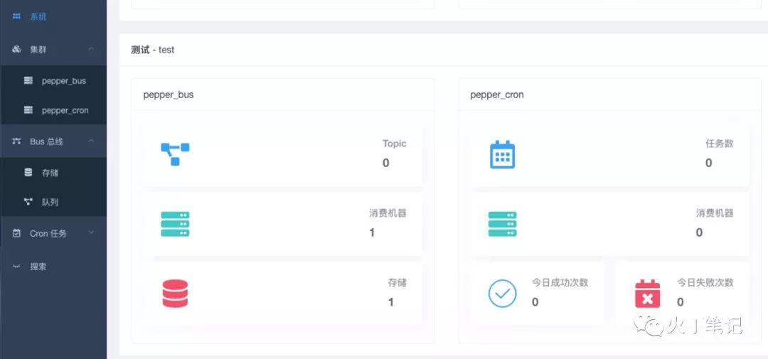
Task: Click the blue calendar 任务数 icon
Action: tap(502, 154)
